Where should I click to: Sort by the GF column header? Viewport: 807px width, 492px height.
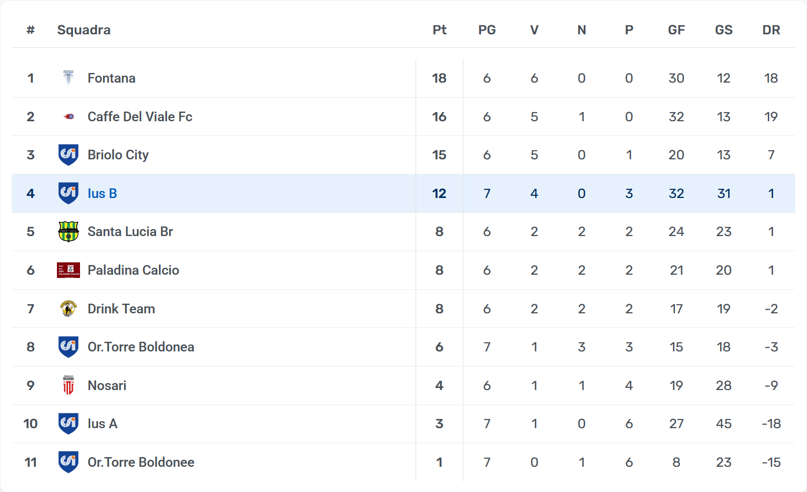[676, 30]
